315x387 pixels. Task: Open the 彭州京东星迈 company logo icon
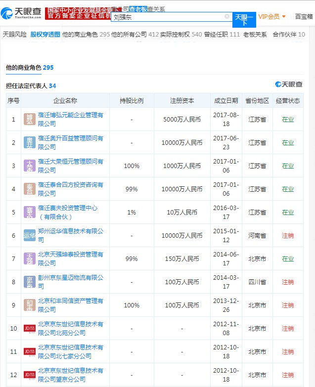[29, 282]
